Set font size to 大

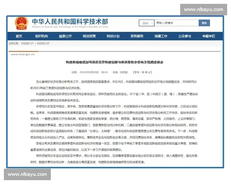142,72
